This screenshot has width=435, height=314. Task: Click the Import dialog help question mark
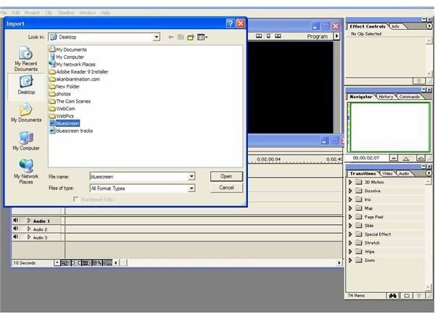(231, 23)
